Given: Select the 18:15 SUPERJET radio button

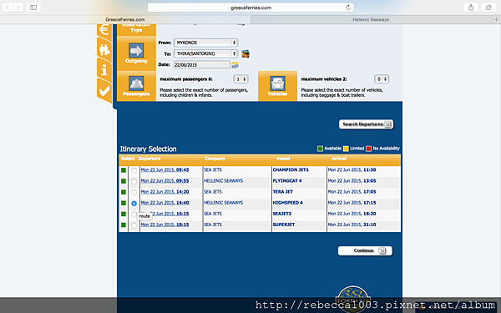Looking at the screenshot, I should pyautogui.click(x=134, y=225).
